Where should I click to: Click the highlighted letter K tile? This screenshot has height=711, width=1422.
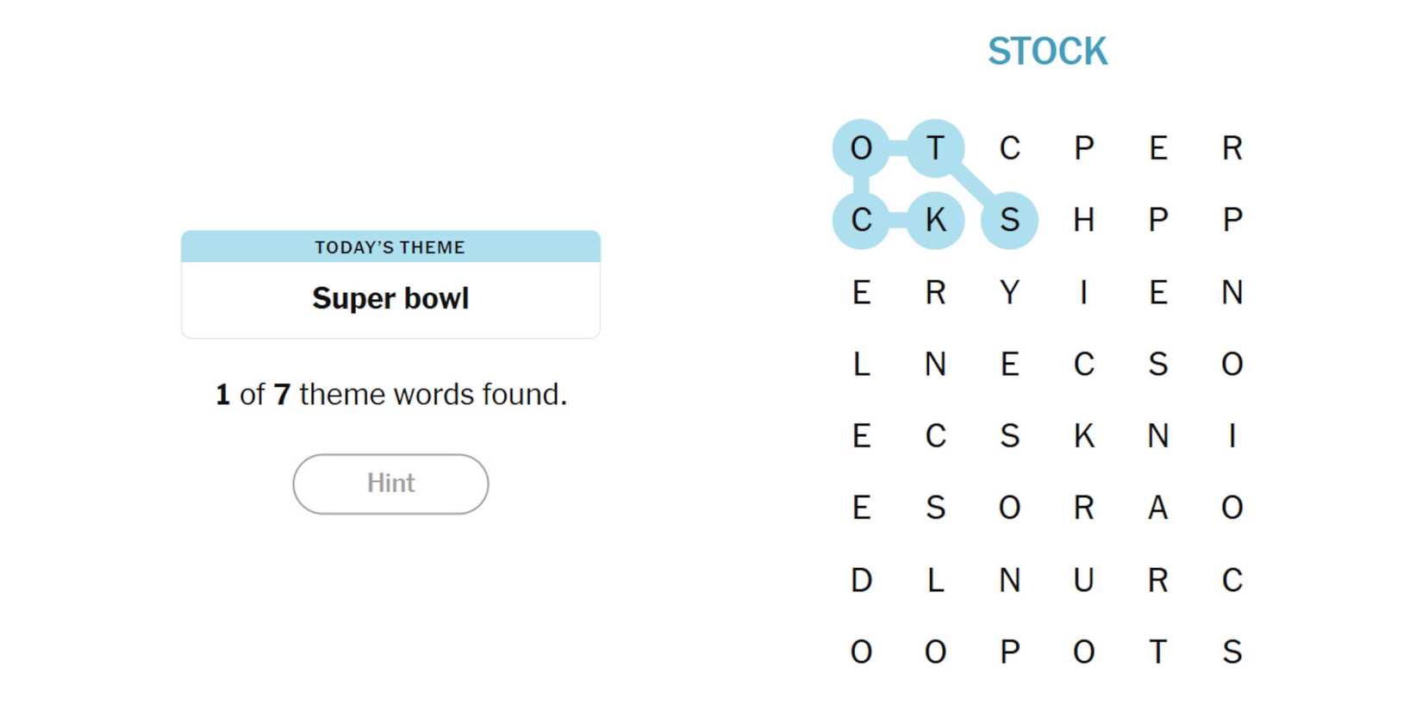click(x=935, y=221)
